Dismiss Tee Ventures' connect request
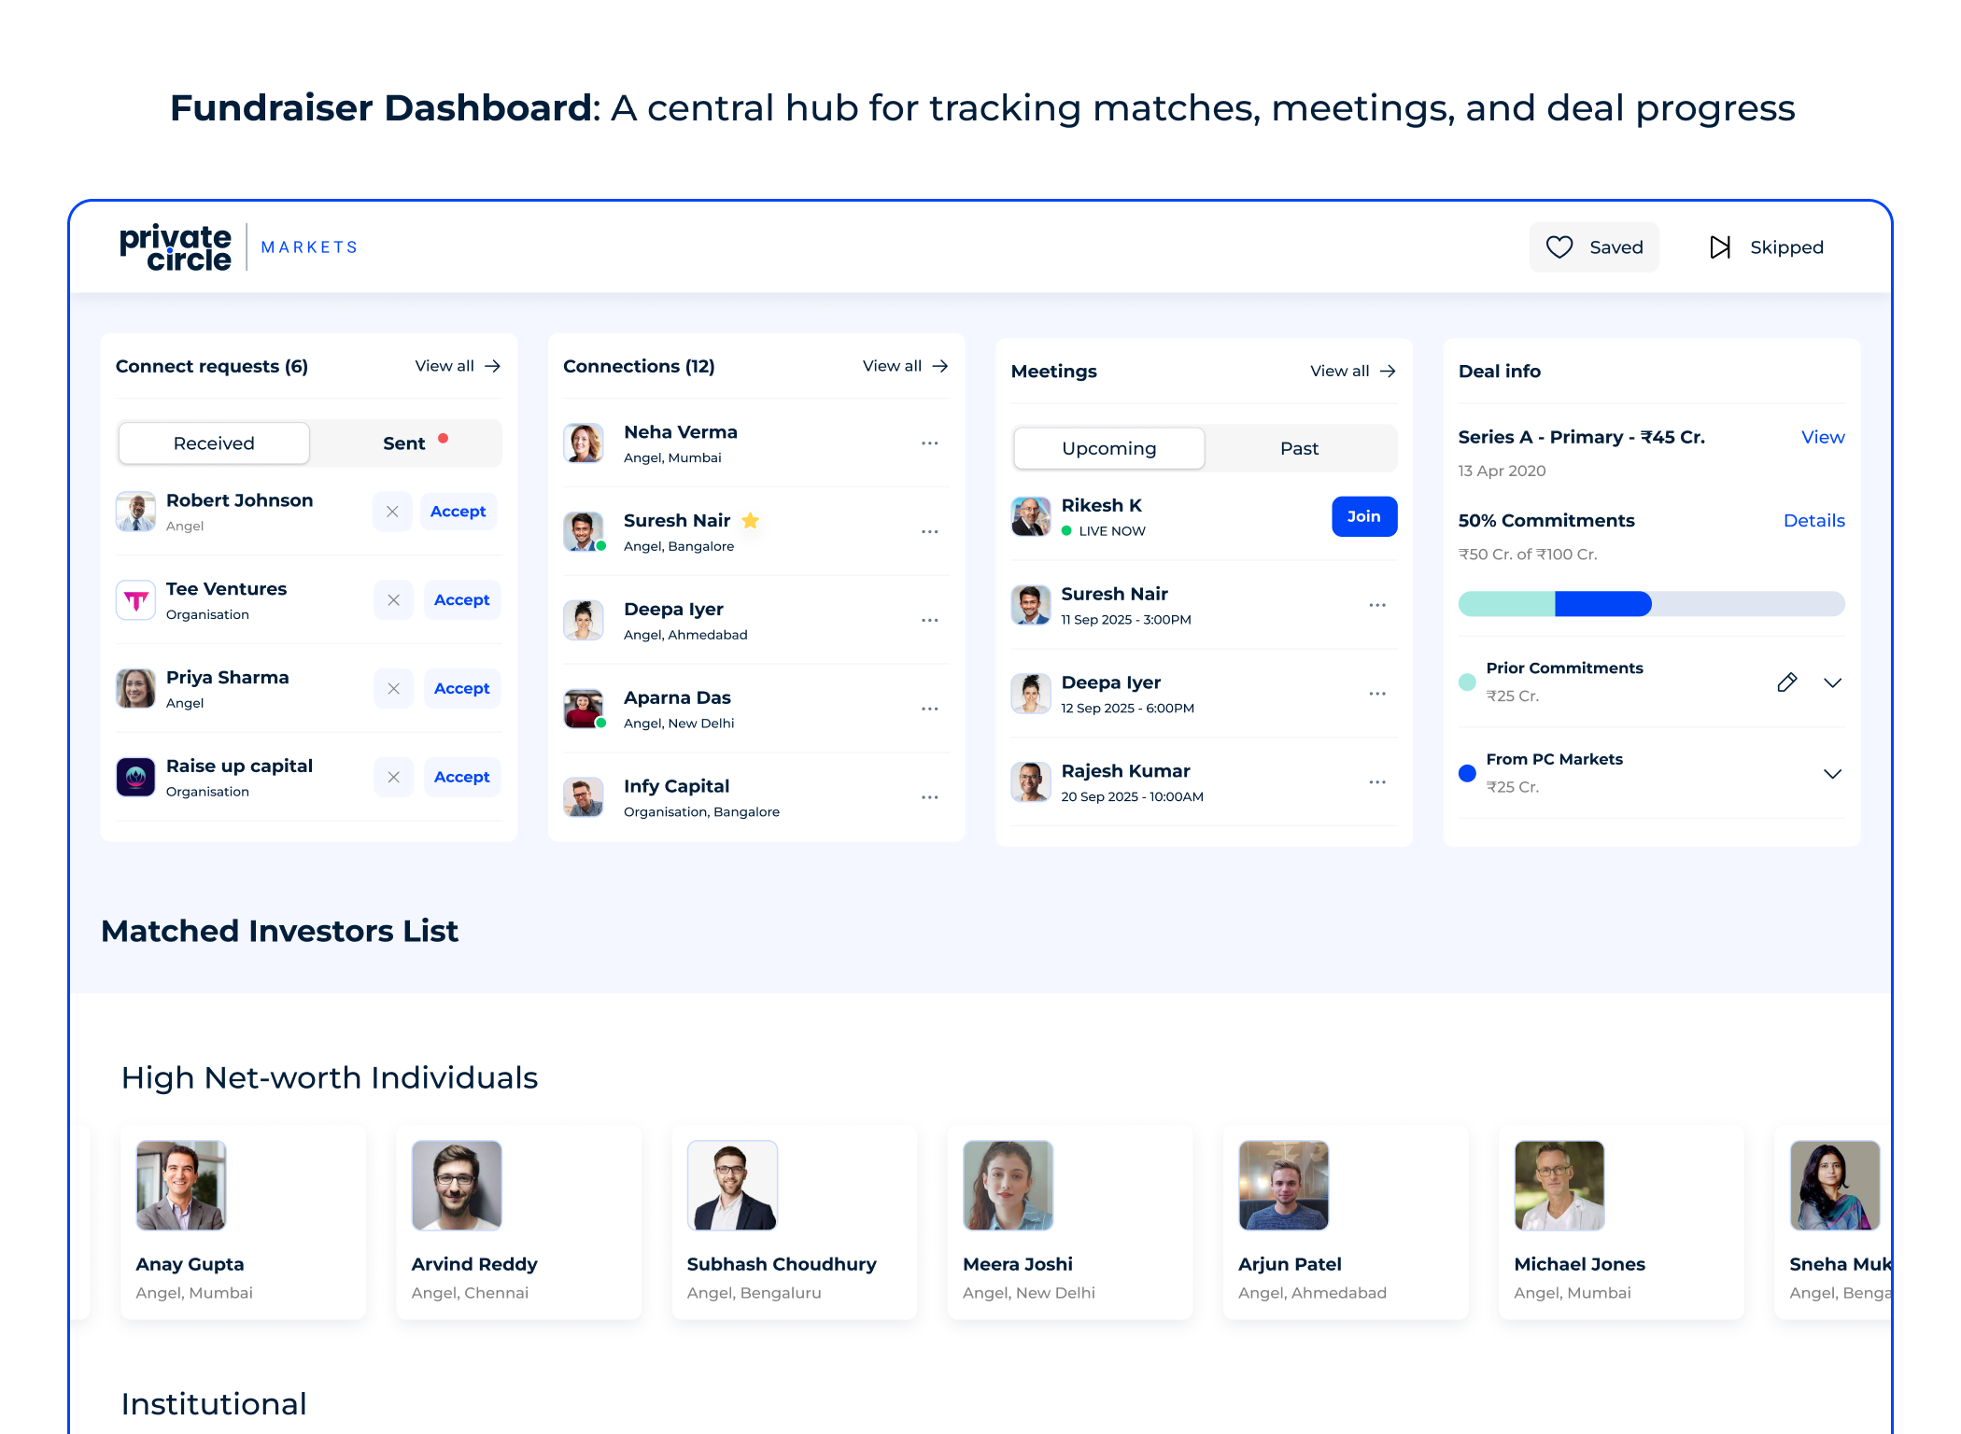 pos(393,600)
